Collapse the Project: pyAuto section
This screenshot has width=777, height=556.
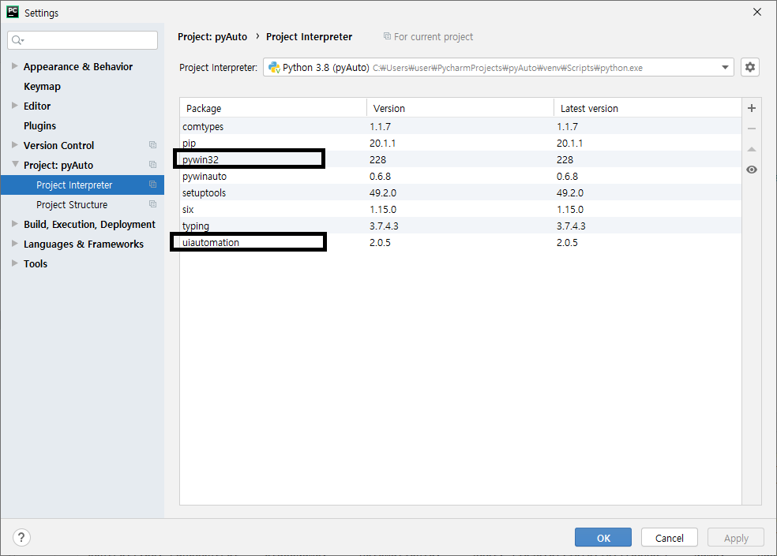pos(15,164)
